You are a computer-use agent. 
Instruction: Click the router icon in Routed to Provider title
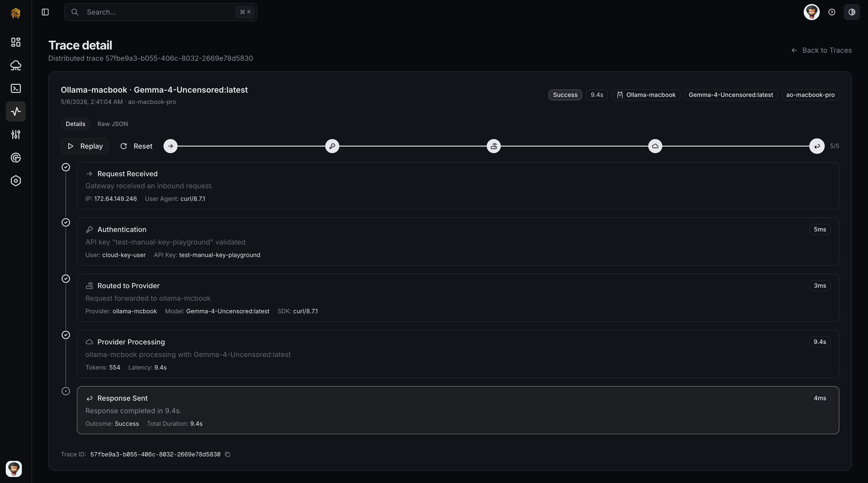pos(89,286)
